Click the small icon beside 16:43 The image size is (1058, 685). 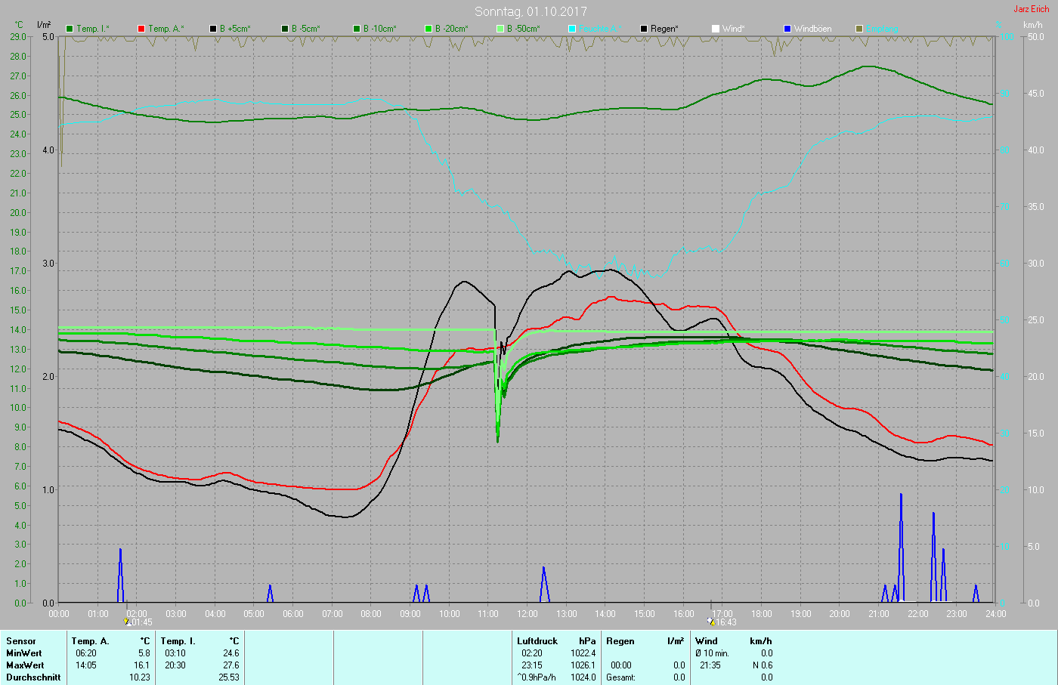click(710, 622)
